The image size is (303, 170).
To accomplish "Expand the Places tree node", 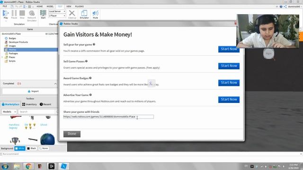I will (2, 57).
